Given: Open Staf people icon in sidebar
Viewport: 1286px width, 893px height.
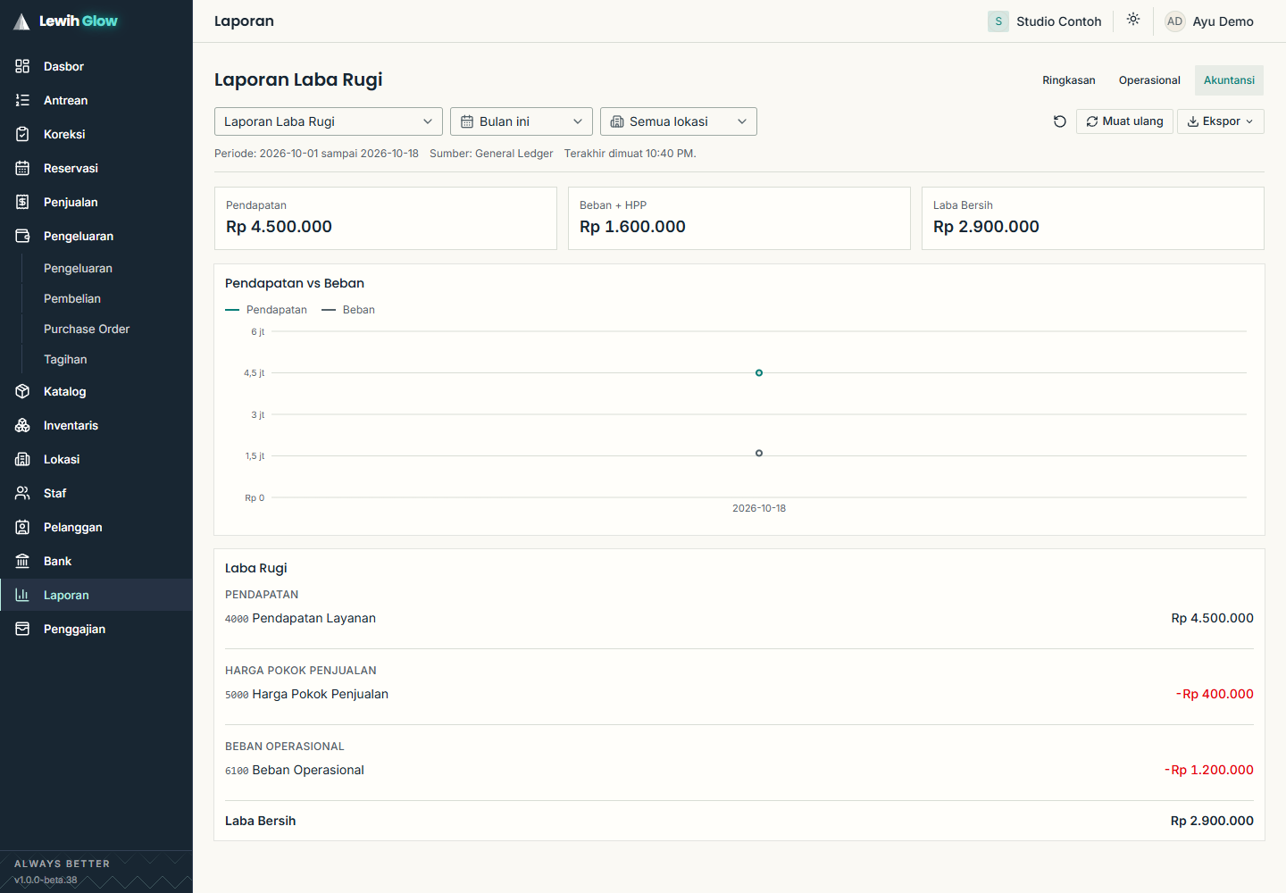Looking at the screenshot, I should [x=22, y=493].
